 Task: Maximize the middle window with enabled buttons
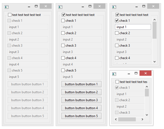click(90, 6)
